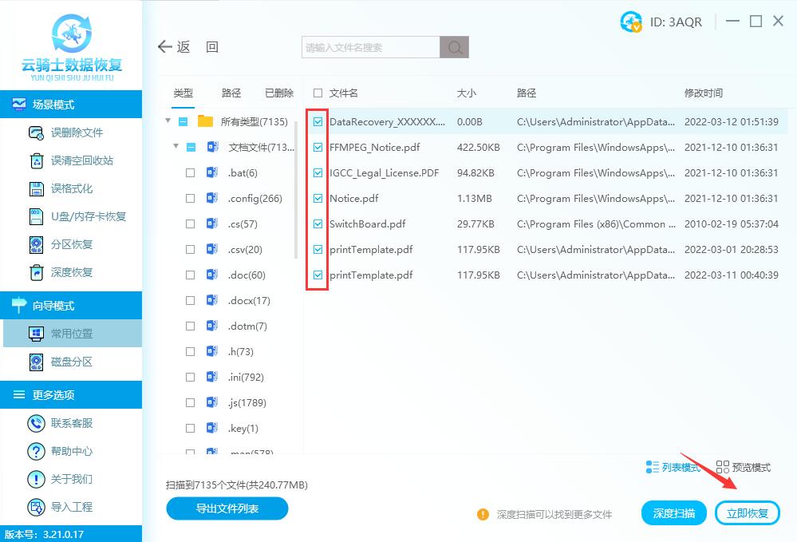Image resolution: width=797 pixels, height=542 pixels.
Task: Open the 帮助中心 question mark icon
Action: click(36, 451)
